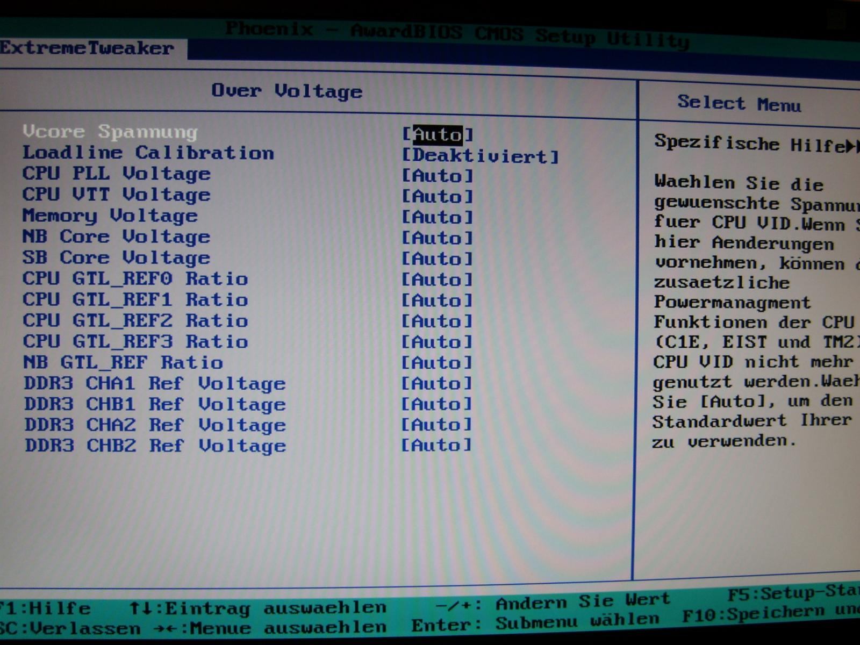
Task: Click the "Select Menu" panel heading
Action: [740, 103]
